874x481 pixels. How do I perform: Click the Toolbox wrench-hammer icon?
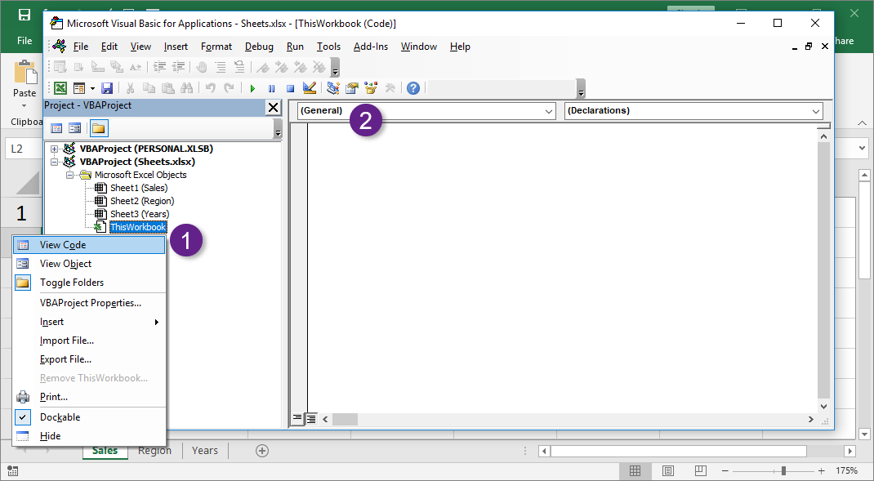(390, 88)
